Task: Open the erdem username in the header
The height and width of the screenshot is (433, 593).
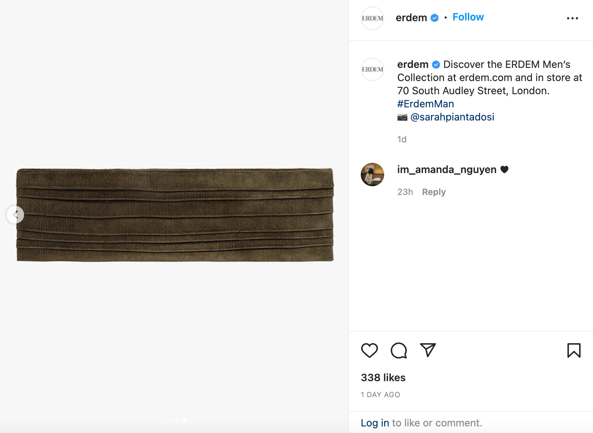Action: [411, 18]
